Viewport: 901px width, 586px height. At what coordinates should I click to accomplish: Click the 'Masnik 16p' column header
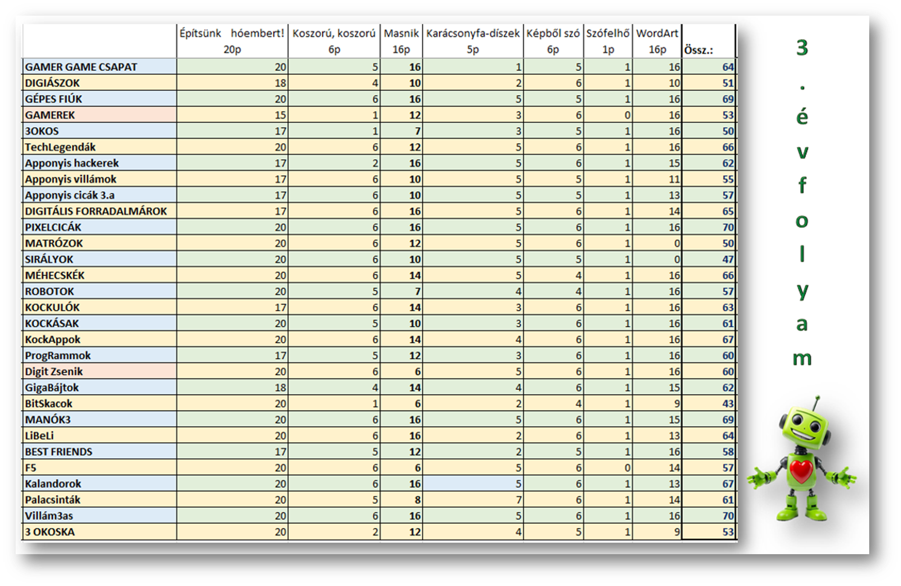tap(401, 41)
